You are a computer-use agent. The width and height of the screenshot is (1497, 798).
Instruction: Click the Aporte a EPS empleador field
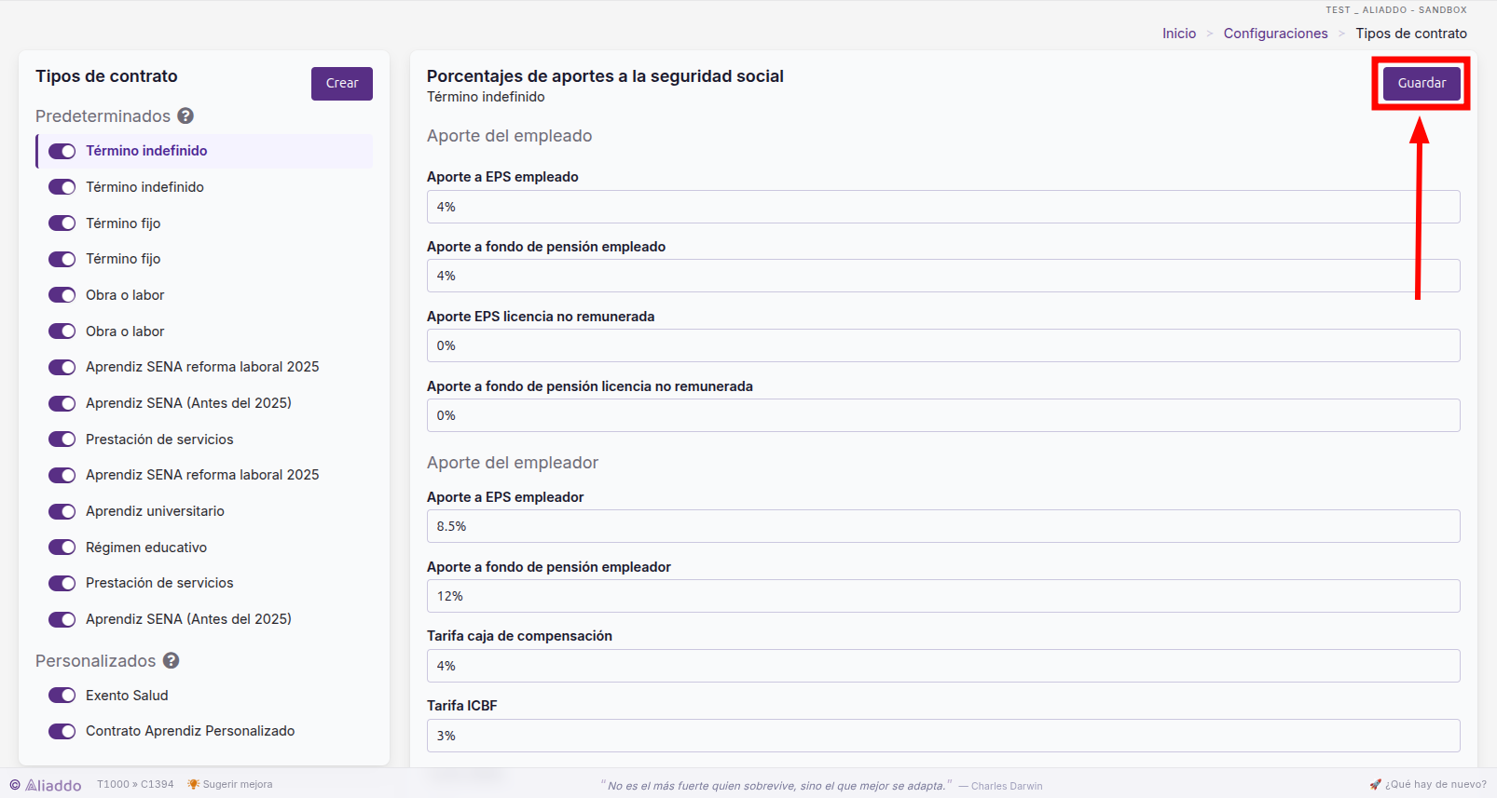(943, 526)
